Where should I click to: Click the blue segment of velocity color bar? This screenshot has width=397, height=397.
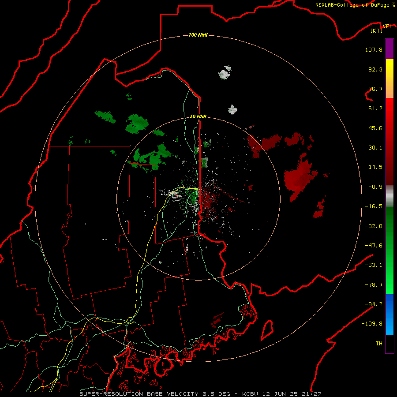(390, 315)
